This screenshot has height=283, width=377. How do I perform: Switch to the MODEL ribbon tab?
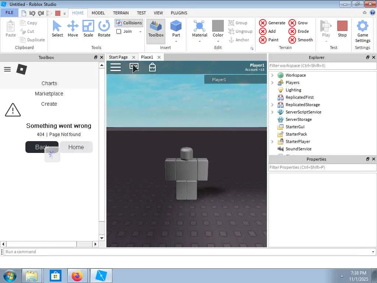(x=98, y=13)
